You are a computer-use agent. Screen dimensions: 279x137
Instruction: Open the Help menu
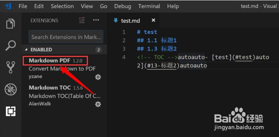coord(173,6)
